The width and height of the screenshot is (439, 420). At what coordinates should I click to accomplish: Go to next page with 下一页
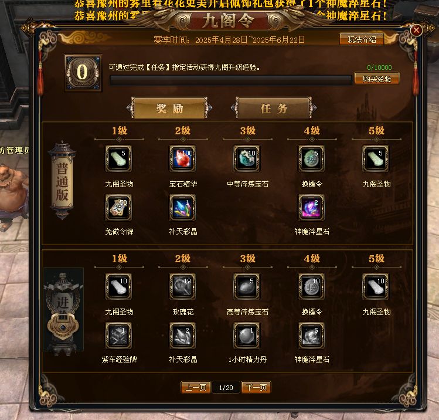click(256, 388)
